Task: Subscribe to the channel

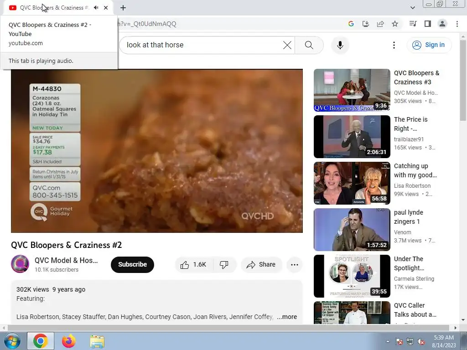Action: (x=133, y=265)
